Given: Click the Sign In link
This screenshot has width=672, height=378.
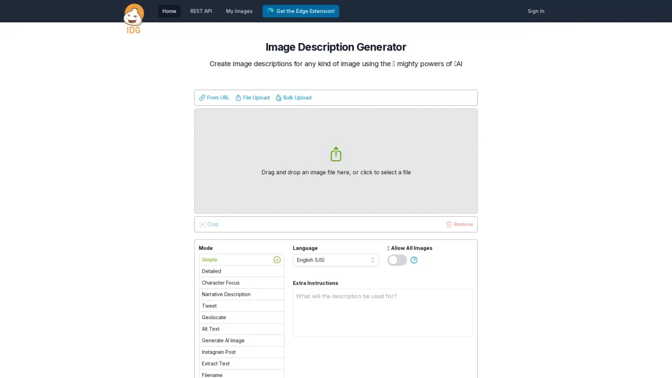Looking at the screenshot, I should click(x=535, y=11).
